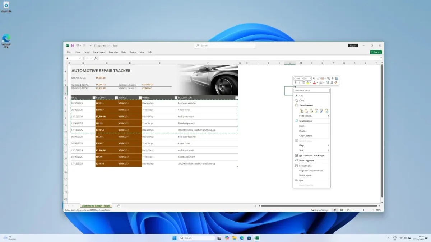Click the Sign in button

tap(353, 46)
